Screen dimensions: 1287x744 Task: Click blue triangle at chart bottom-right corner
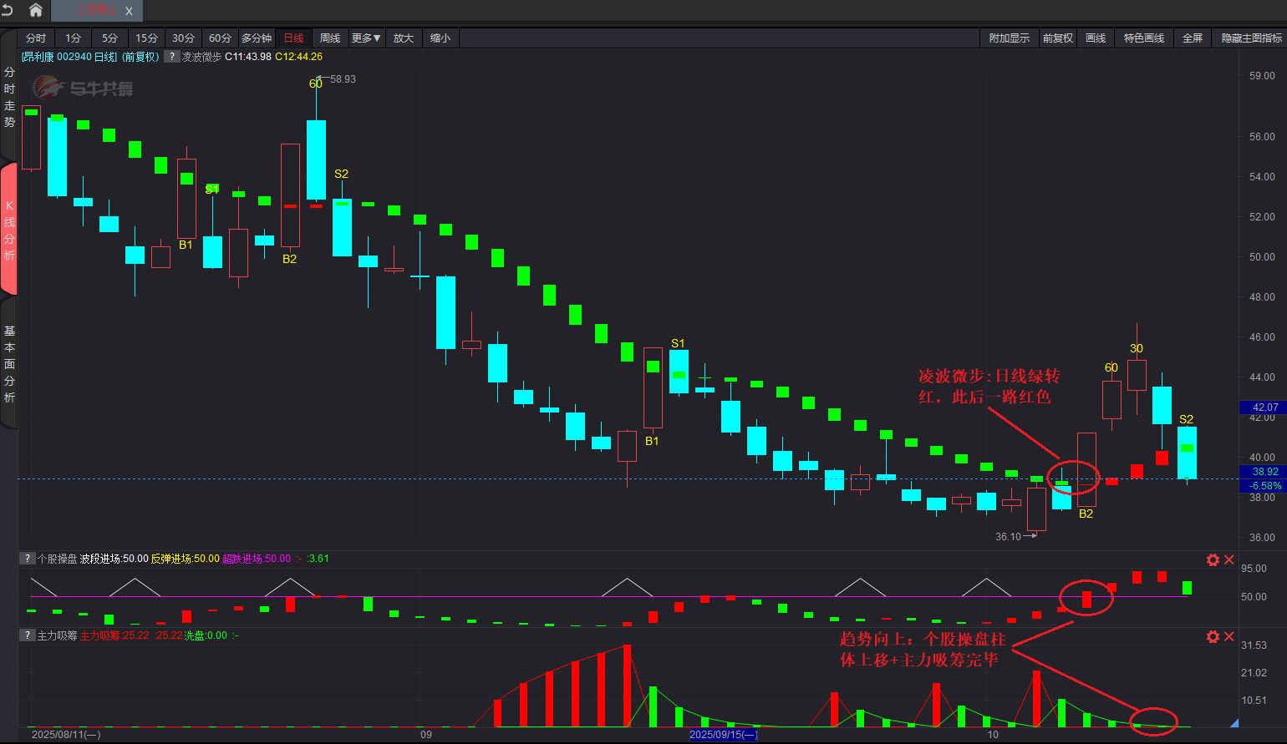pos(1234,723)
